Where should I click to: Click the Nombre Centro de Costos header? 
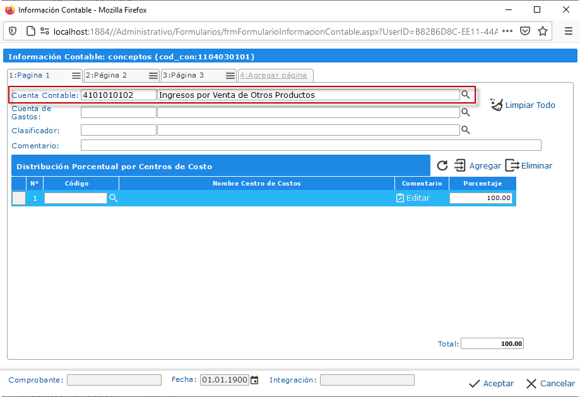pyautogui.click(x=257, y=184)
